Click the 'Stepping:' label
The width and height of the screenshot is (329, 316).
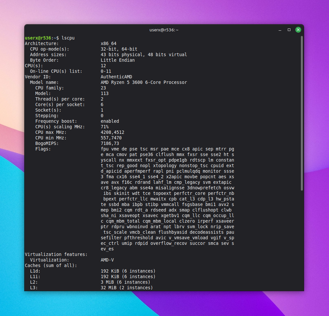(x=47, y=116)
